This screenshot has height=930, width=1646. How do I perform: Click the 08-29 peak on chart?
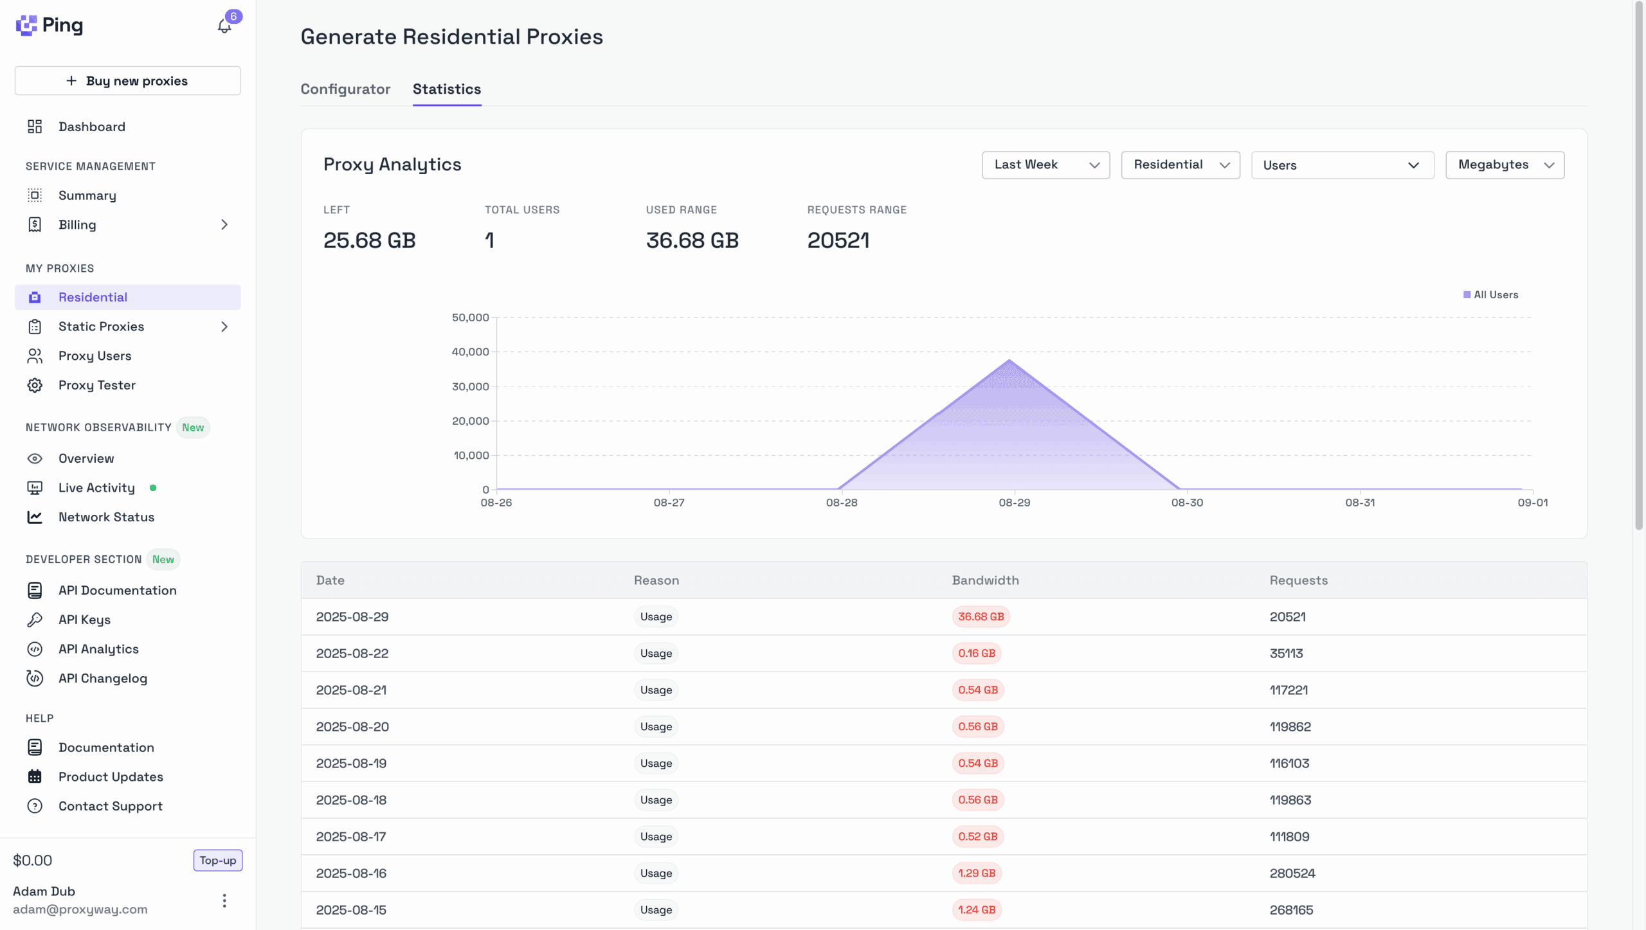click(x=1009, y=361)
